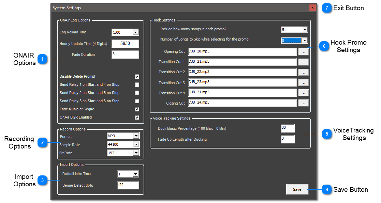Open the Bit Rate dropdown

point(136,153)
